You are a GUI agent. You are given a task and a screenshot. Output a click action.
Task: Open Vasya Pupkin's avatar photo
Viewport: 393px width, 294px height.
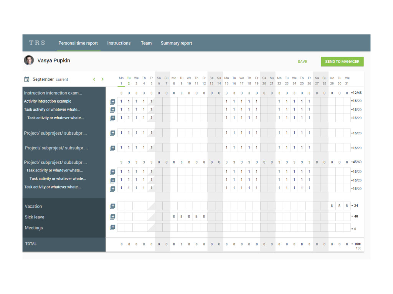tap(29, 60)
